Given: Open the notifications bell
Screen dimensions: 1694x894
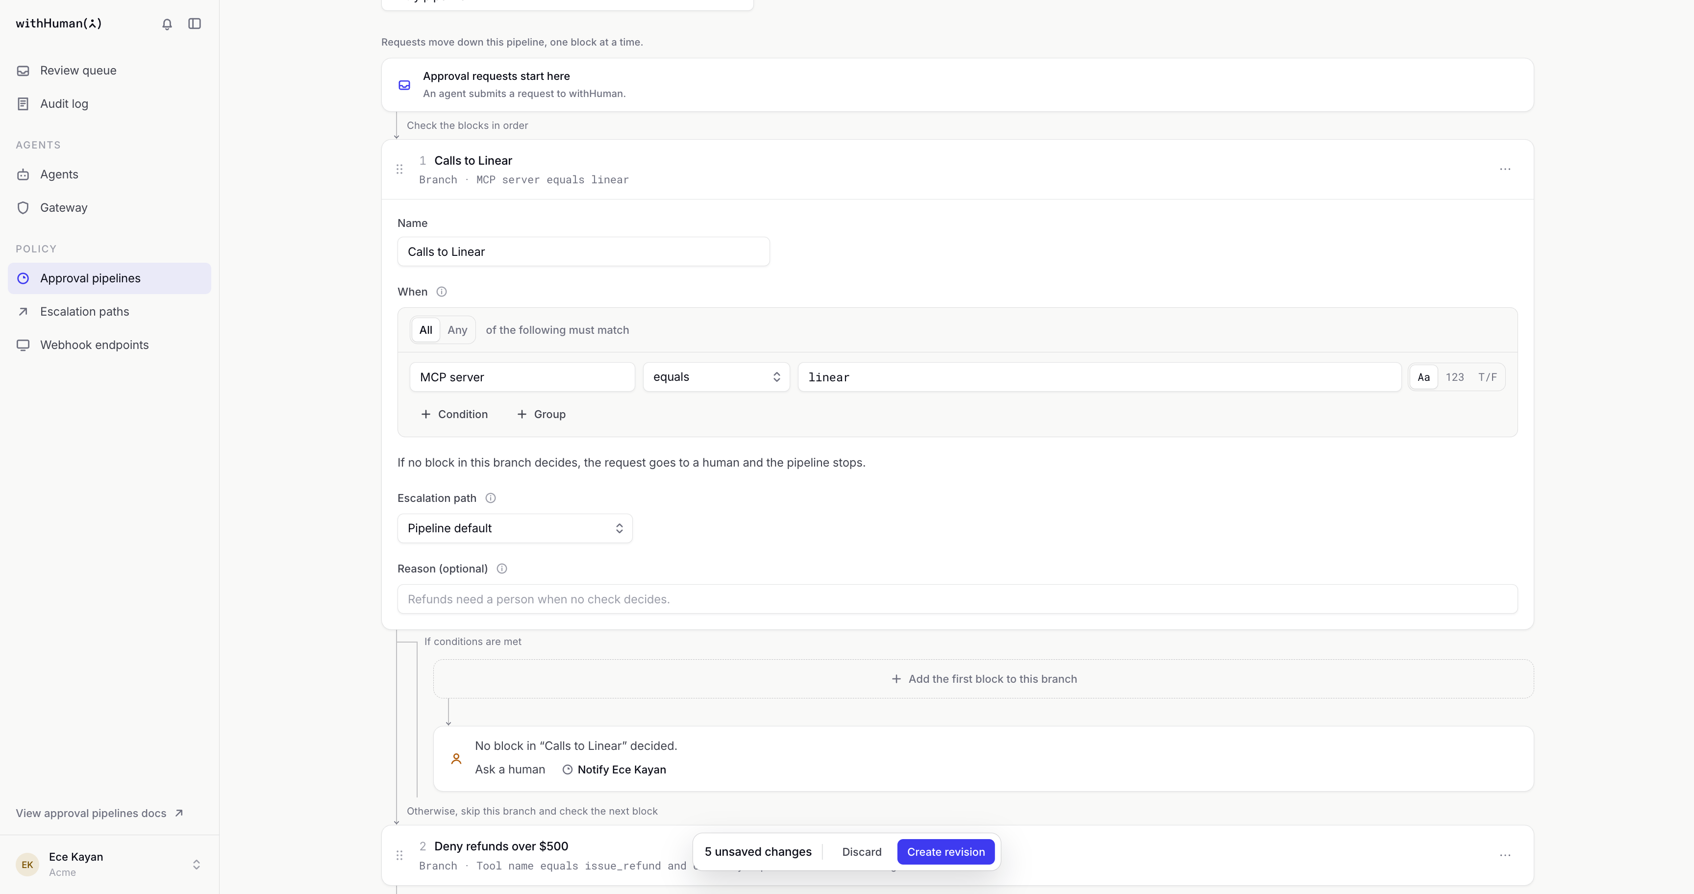Looking at the screenshot, I should pyautogui.click(x=167, y=24).
